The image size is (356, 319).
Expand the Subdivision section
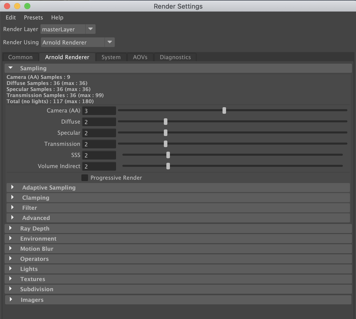11,289
